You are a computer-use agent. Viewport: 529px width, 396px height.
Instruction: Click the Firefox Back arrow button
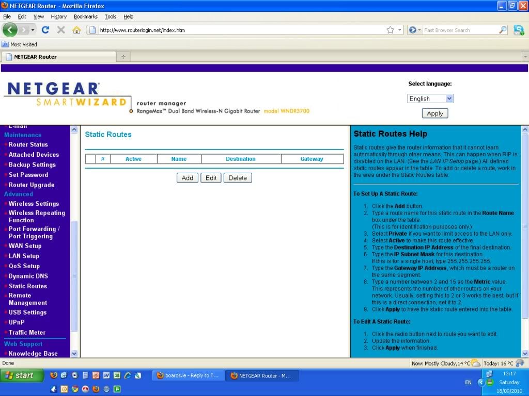point(10,30)
